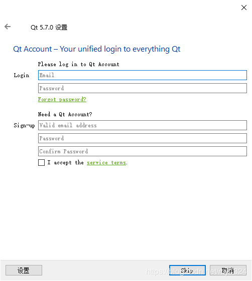Go back using the left arrow icon
Image resolution: width=252 pixels, height=281 pixels.
[x=8, y=27]
